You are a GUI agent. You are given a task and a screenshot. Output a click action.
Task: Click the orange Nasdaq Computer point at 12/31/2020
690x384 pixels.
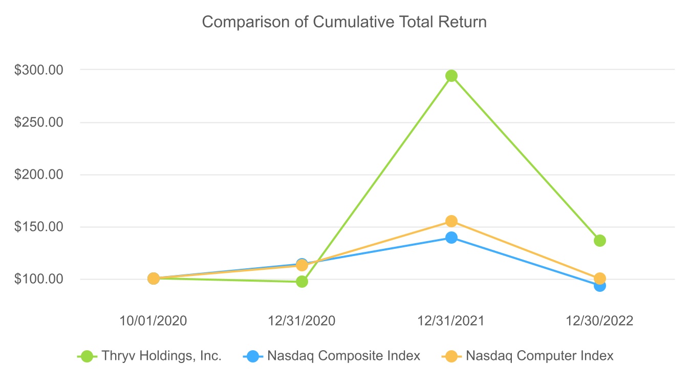[302, 265]
